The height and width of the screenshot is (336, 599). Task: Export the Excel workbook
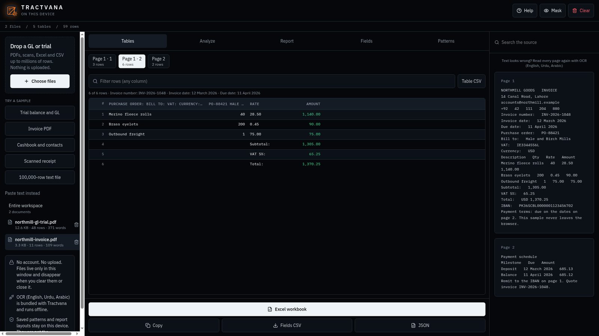(287, 309)
